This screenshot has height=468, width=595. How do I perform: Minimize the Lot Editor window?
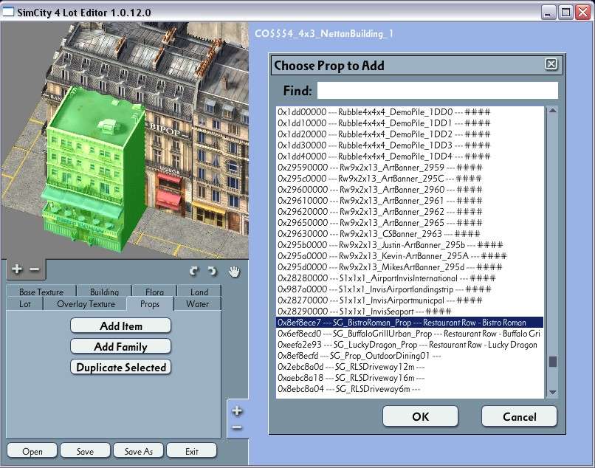(x=547, y=13)
